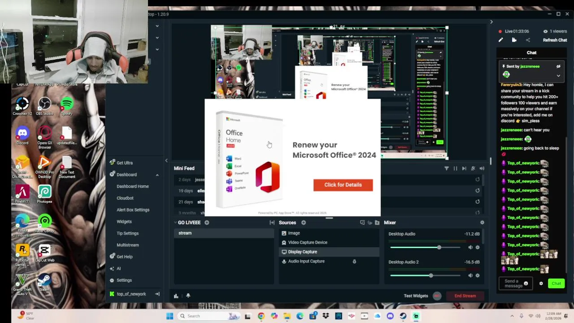Open the AI sidebar item
The height and width of the screenshot is (323, 574).
pos(115,268)
